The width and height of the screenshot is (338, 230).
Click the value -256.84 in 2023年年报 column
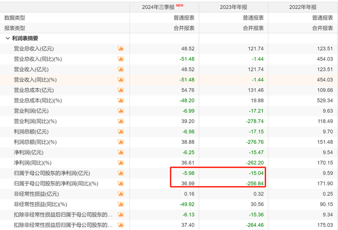[255, 184]
